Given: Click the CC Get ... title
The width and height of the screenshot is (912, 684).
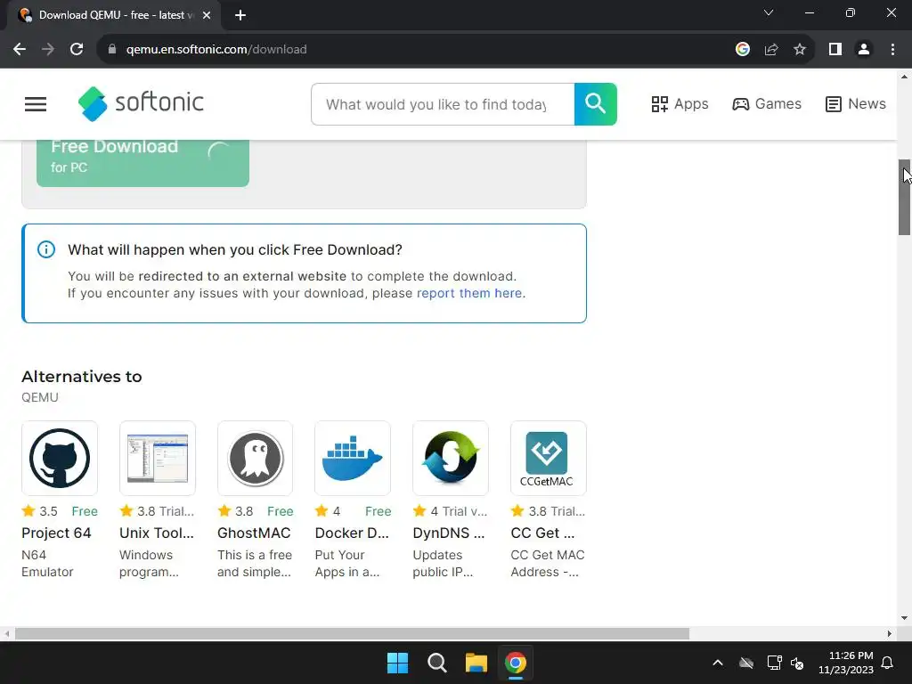Looking at the screenshot, I should pyautogui.click(x=542, y=533).
